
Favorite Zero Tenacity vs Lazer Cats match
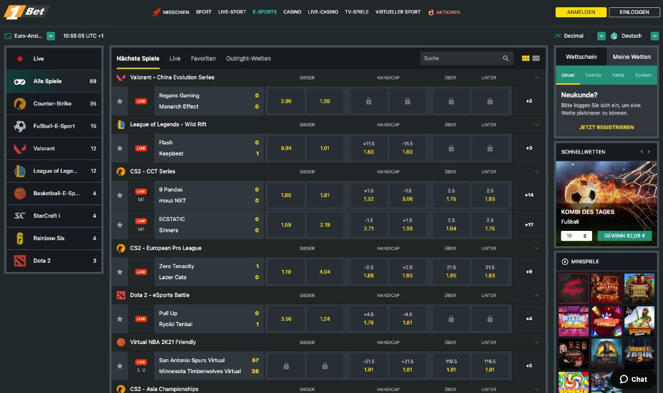click(x=120, y=272)
